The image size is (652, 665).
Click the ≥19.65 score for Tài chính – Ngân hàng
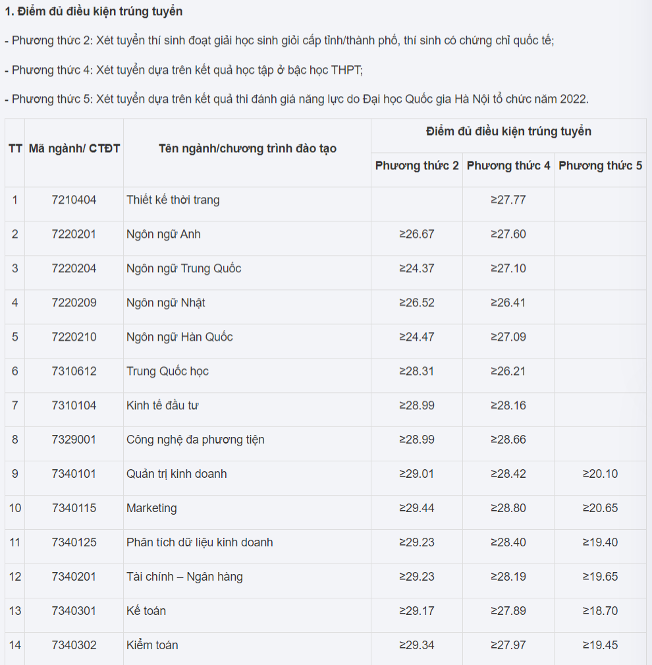pyautogui.click(x=600, y=577)
